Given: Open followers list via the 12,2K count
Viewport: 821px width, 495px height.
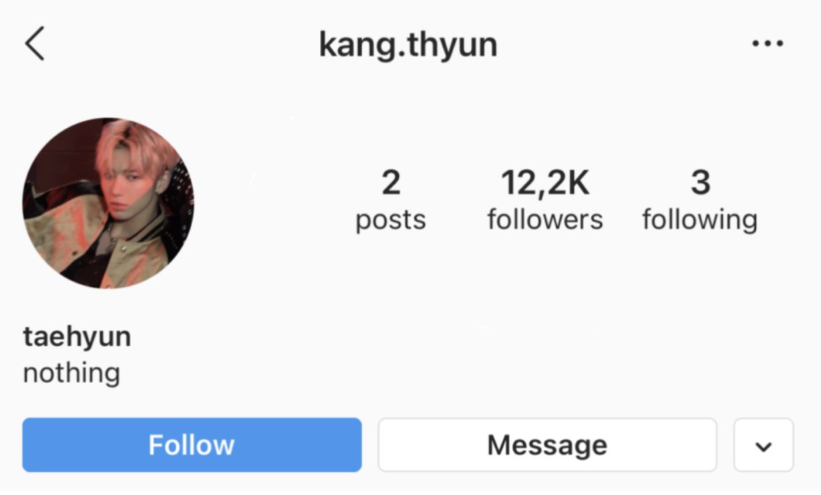Looking at the screenshot, I should click(x=546, y=183).
